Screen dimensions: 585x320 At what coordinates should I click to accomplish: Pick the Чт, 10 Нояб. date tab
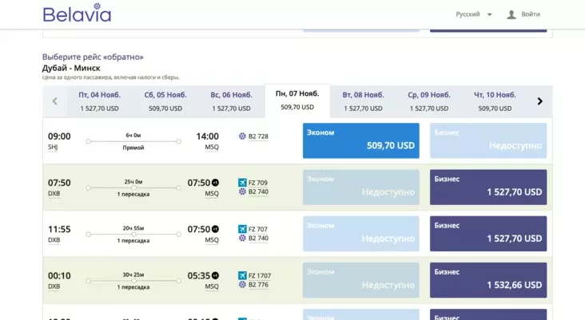click(495, 101)
